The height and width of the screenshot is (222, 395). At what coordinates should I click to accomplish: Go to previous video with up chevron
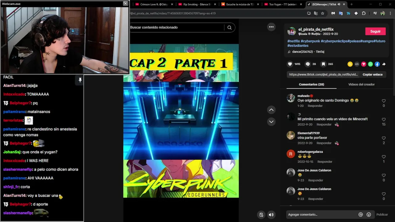pos(271,110)
